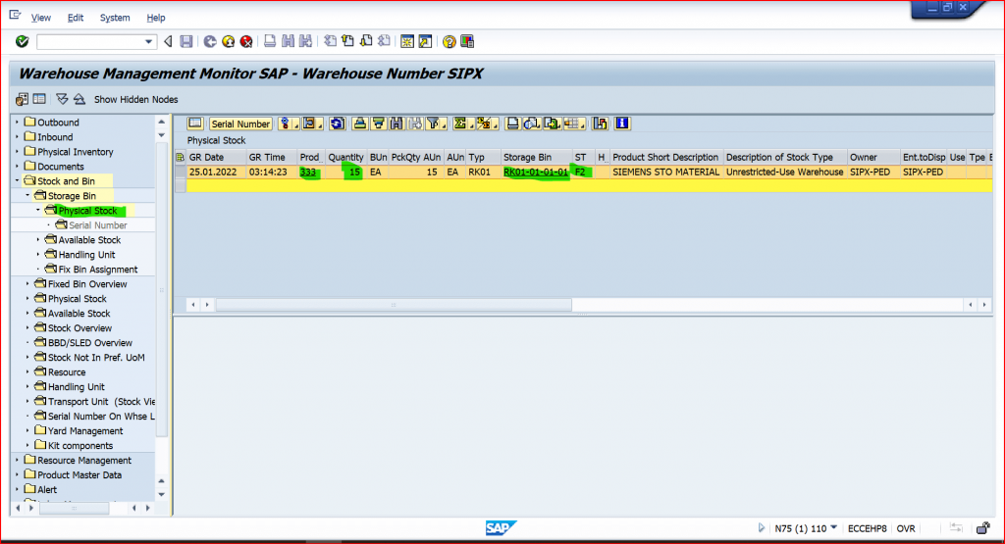This screenshot has height=544, width=1005.
Task: Open the command field dropdown arrow
Action: pos(149,42)
